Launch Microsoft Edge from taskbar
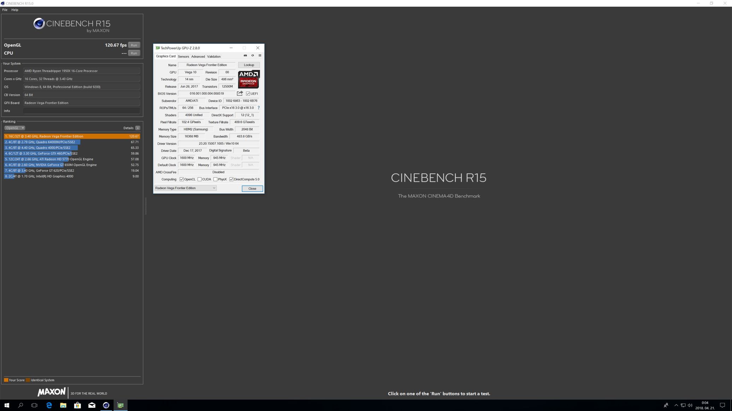The image size is (732, 411). point(49,405)
